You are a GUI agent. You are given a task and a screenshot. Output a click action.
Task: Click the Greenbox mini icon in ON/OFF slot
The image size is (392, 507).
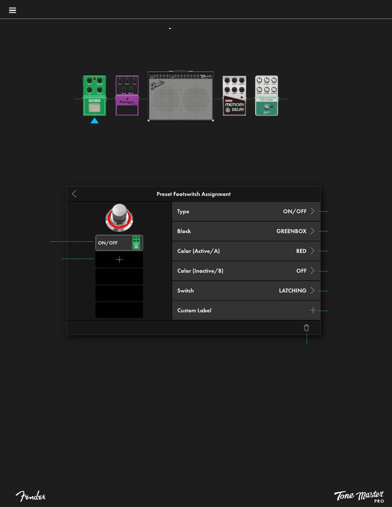(136, 243)
